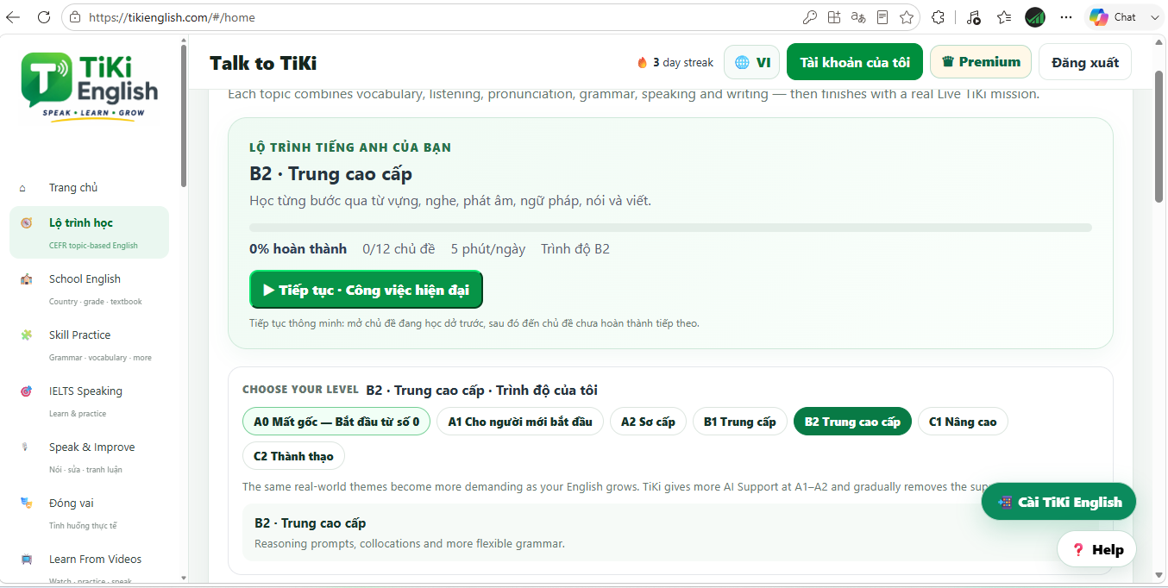Viewport: 1168px width, 588px height.
Task: Open Speak & Improve in the sidebar
Action: click(90, 457)
